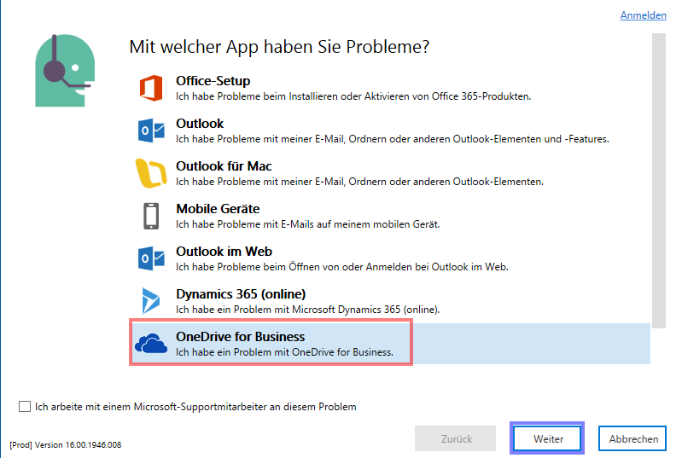682x458 pixels.
Task: Choose the Outlook für Mac heading
Action: click(224, 166)
